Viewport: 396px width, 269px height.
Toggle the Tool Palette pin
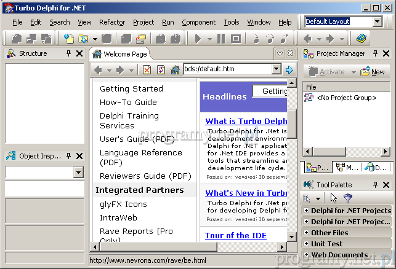click(375, 185)
